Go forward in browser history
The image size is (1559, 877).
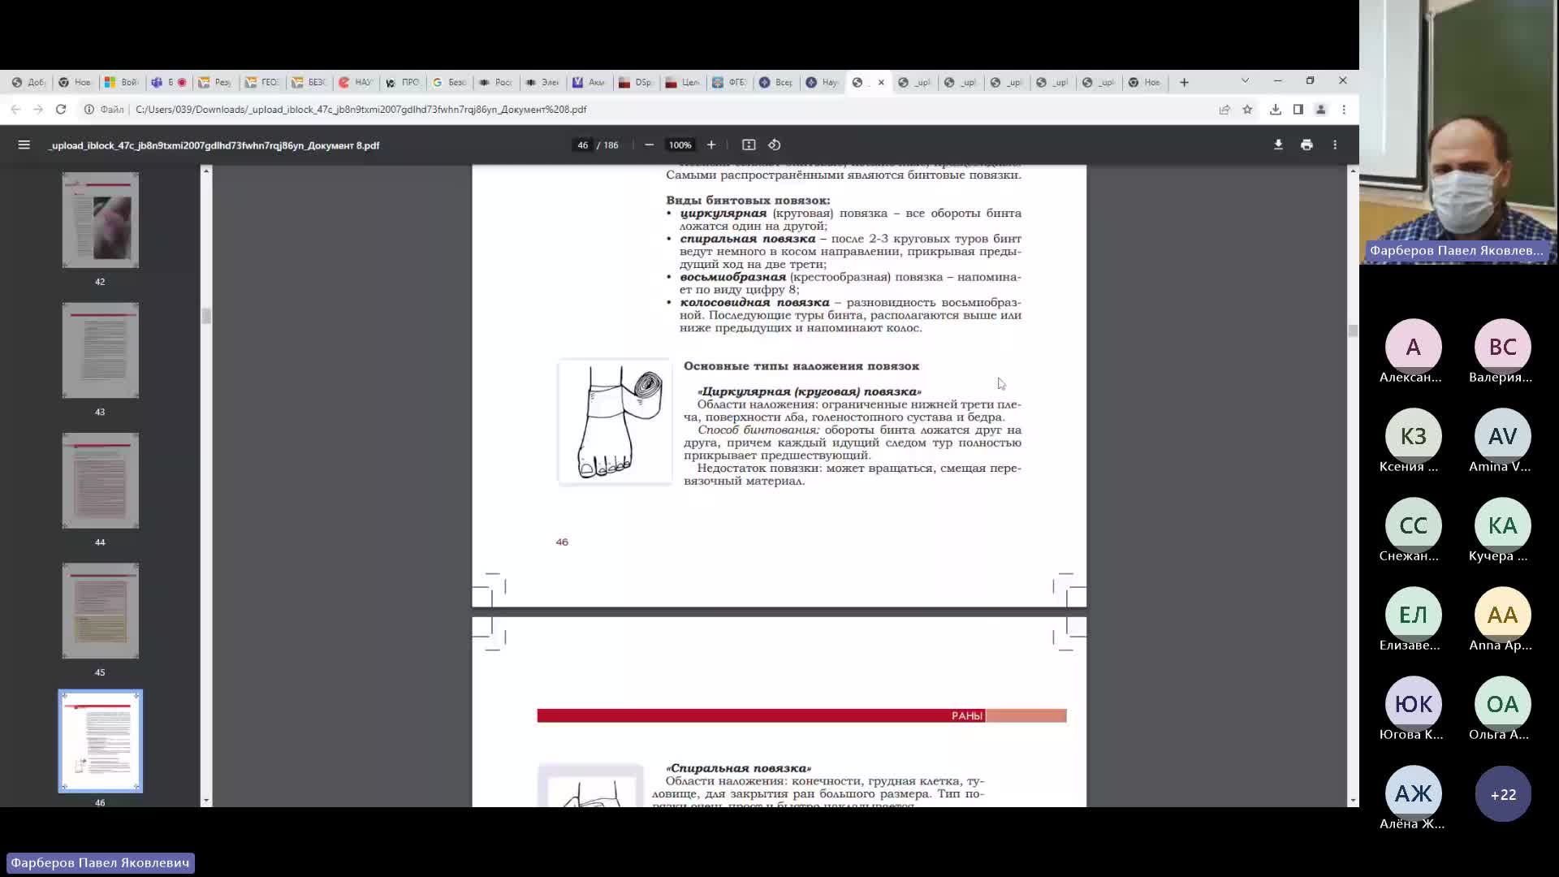[x=38, y=109]
